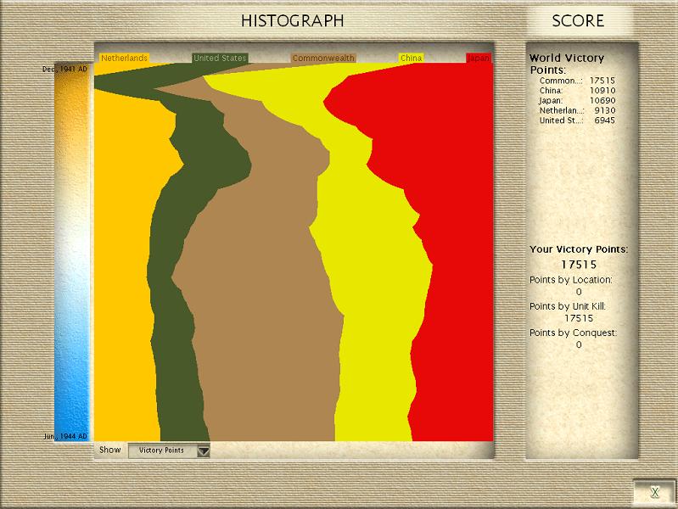This screenshot has height=509, width=678.
Task: Click the Netherlands legend label
Action: [x=124, y=59]
